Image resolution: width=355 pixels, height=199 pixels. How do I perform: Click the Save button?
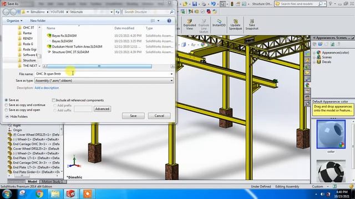coord(133,116)
